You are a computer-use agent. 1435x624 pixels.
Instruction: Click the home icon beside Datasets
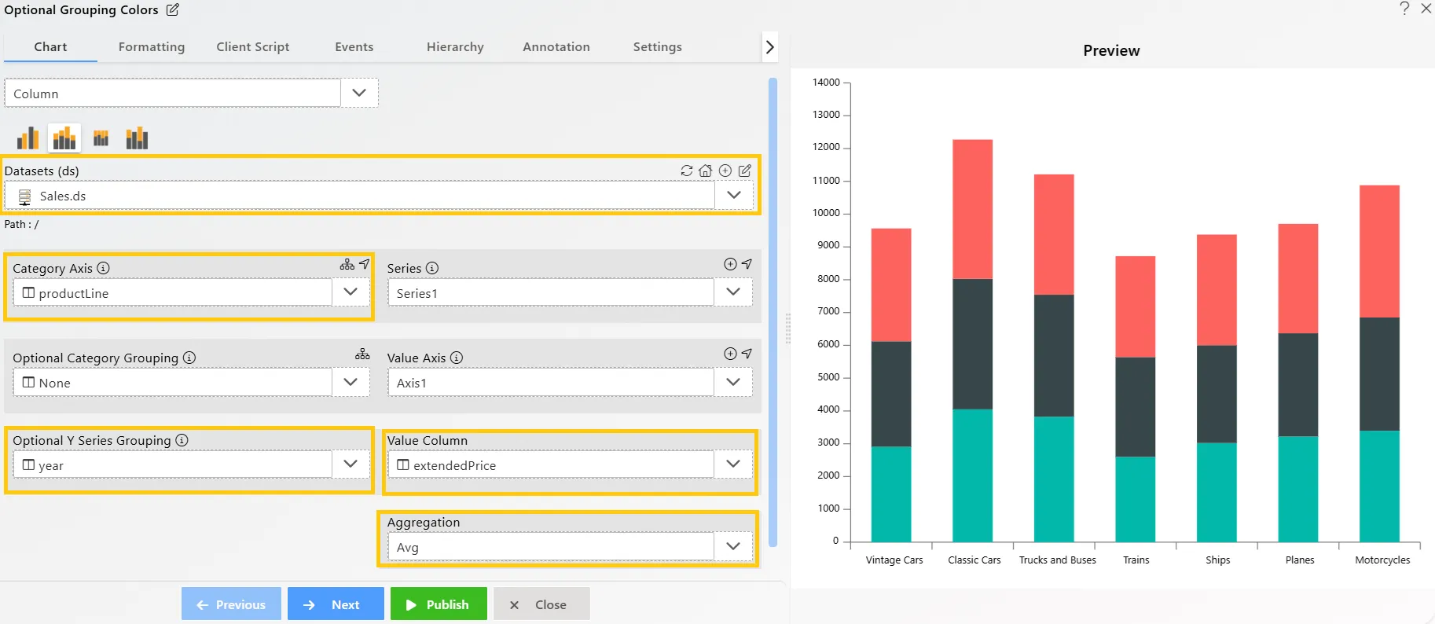pos(706,171)
